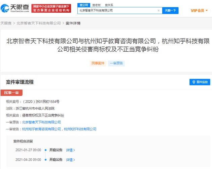Click the 案件审理流程 section heading
The width and height of the screenshot is (212, 169).
click(x=20, y=82)
